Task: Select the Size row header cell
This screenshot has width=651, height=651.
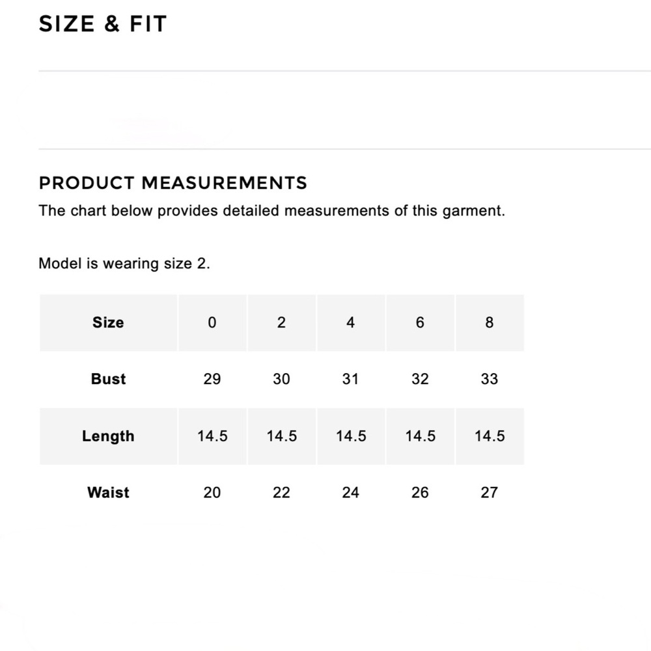Action: 108,322
